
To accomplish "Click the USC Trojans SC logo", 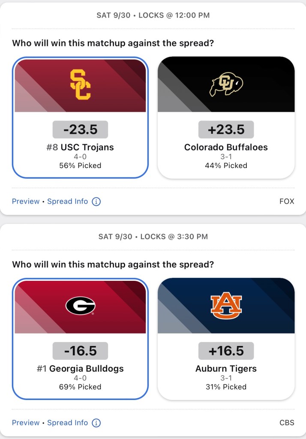I will pos(81,85).
